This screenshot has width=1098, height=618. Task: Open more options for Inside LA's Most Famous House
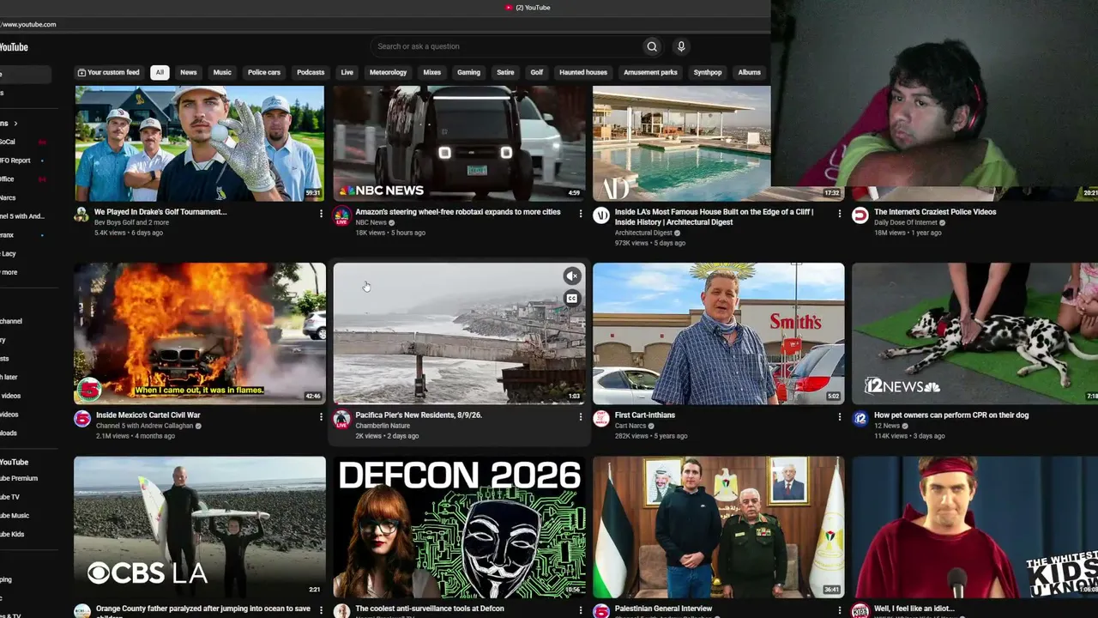point(840,213)
